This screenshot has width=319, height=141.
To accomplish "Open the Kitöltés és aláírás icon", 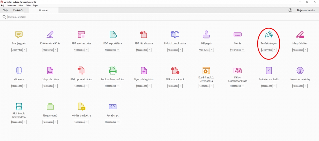I will (50, 34).
